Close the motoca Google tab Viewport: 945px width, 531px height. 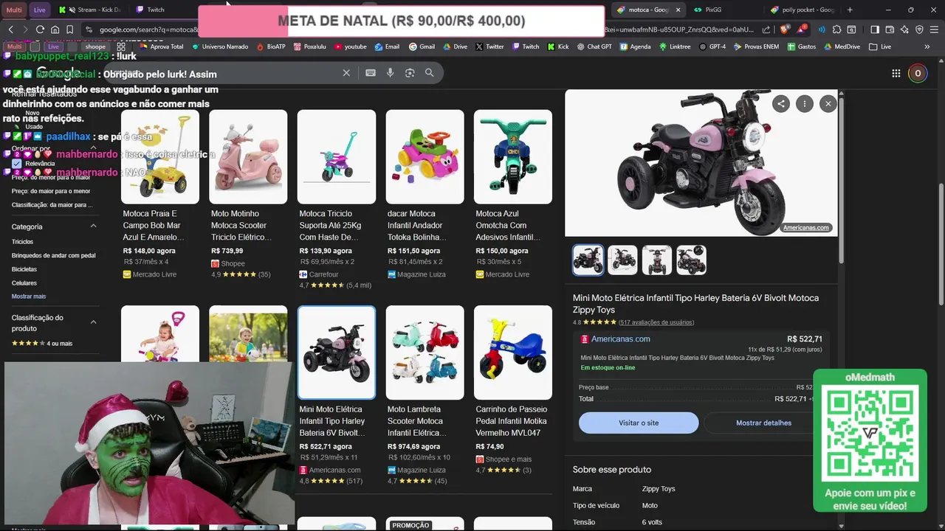click(678, 10)
